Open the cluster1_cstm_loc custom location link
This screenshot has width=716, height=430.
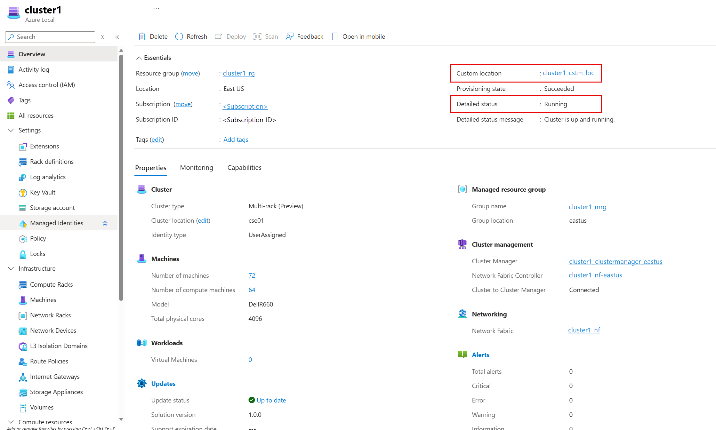click(x=568, y=73)
